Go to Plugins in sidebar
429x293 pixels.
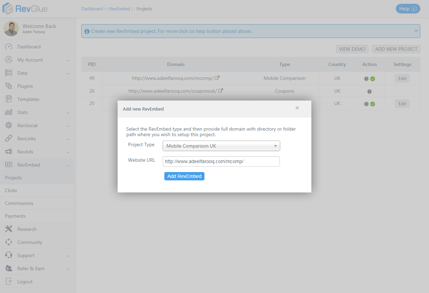point(37,86)
